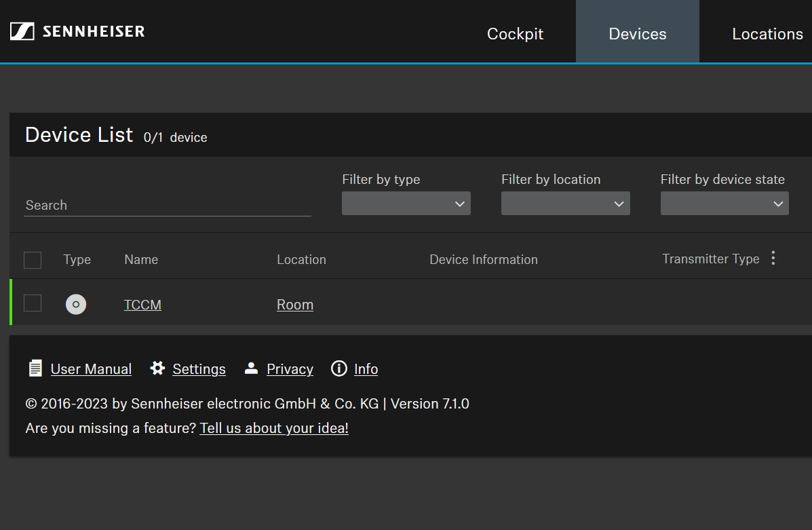Viewport: 812px width, 530px height.
Task: Select the TCCM device row checkbox
Action: (33, 303)
